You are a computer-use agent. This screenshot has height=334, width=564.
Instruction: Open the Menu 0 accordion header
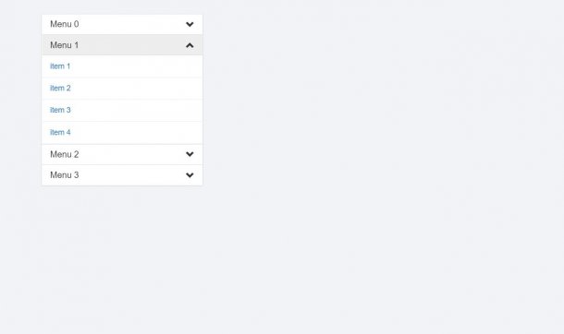coord(122,24)
